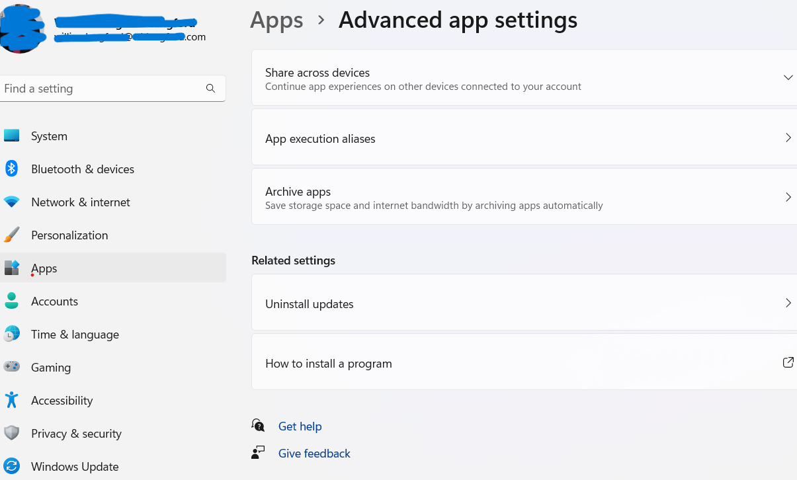Open Uninstall updates via its chevron

(788, 303)
